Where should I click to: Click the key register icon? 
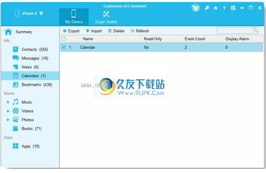tap(207, 8)
